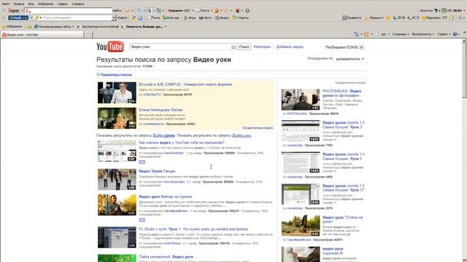This screenshot has height=262, width=467.
Task: Expand Параметры поиска options
Action: [x=116, y=75]
